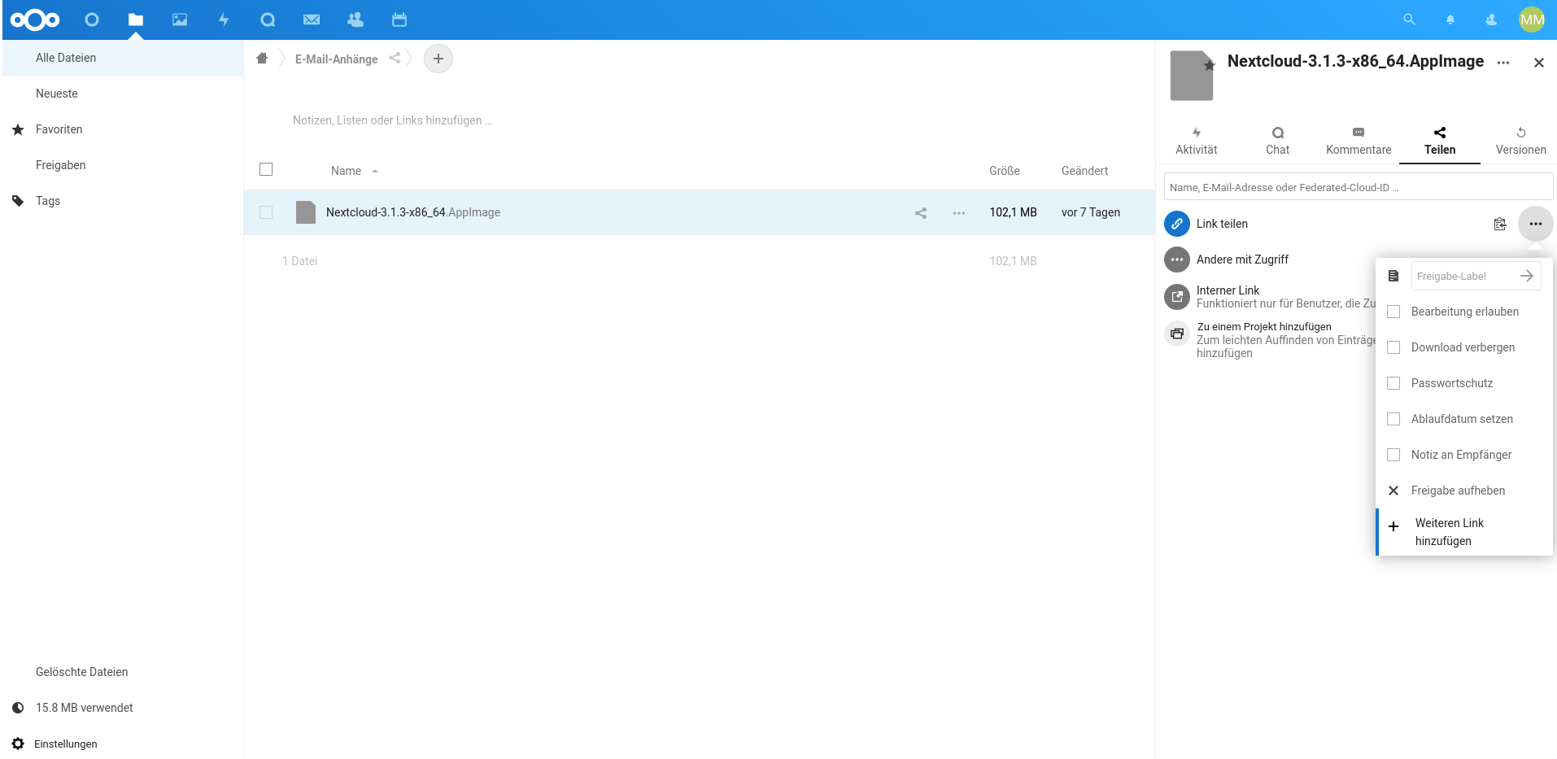This screenshot has width=1557, height=759.
Task: Open the Activity lightning icon in top bar
Action: point(224,20)
